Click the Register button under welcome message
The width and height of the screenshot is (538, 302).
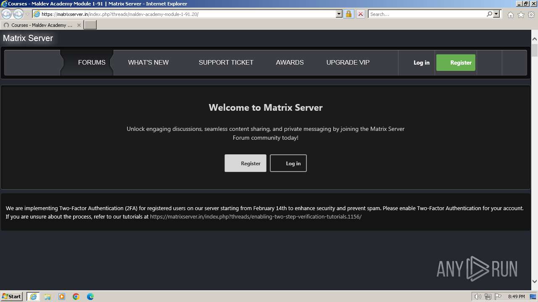coord(245,163)
